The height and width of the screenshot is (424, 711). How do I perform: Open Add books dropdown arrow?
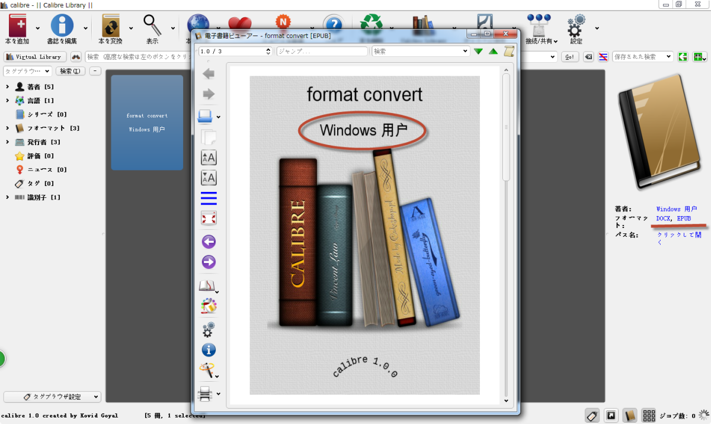[x=38, y=27]
